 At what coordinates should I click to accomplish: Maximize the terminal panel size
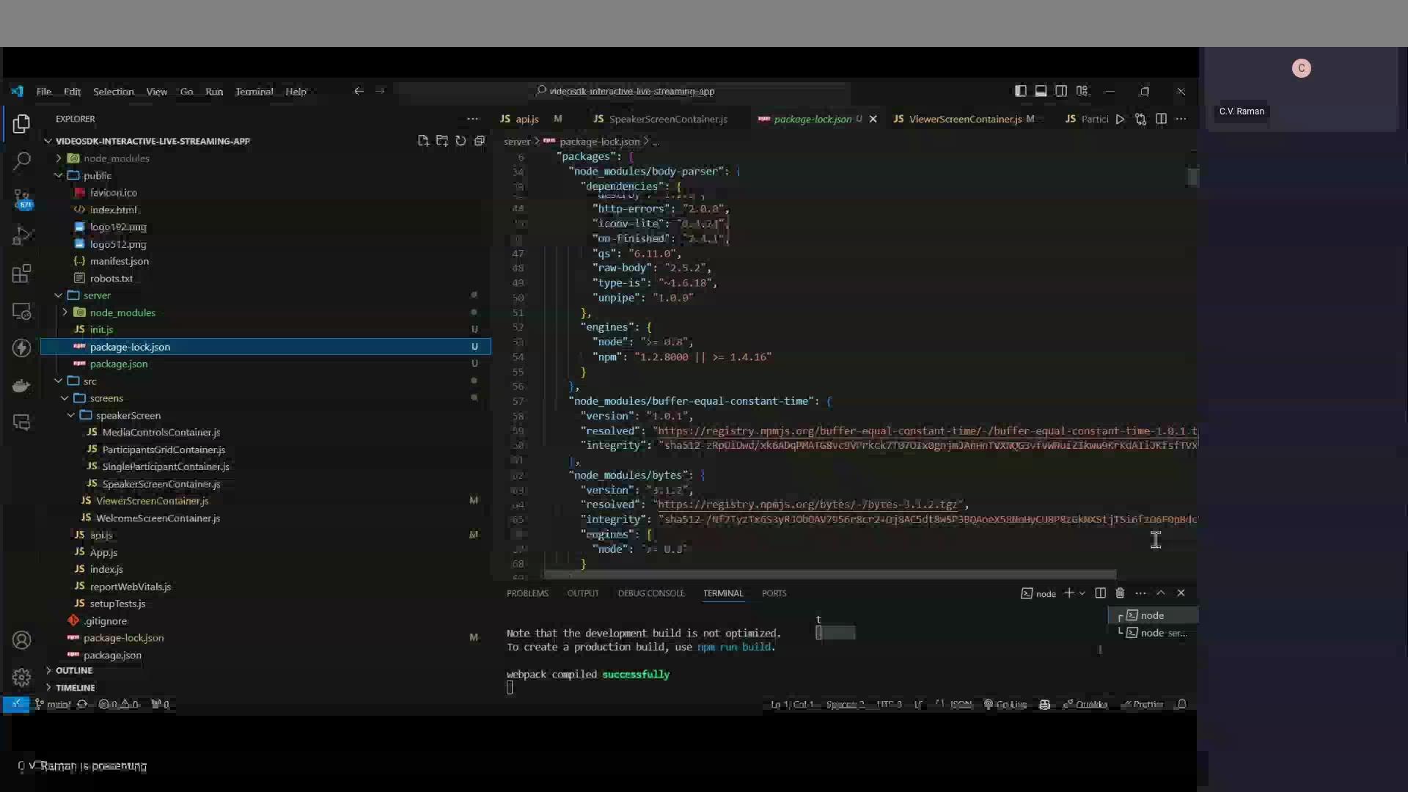[1161, 593]
